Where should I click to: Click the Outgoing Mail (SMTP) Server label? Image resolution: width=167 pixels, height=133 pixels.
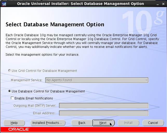(35, 106)
